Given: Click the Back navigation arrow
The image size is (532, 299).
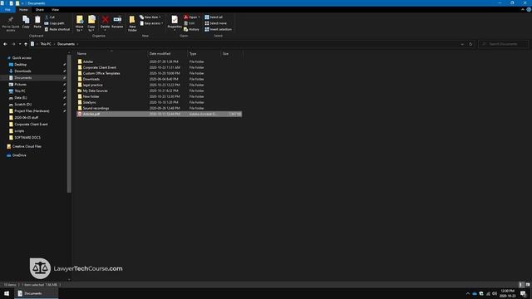Looking at the screenshot, I should [5, 44].
